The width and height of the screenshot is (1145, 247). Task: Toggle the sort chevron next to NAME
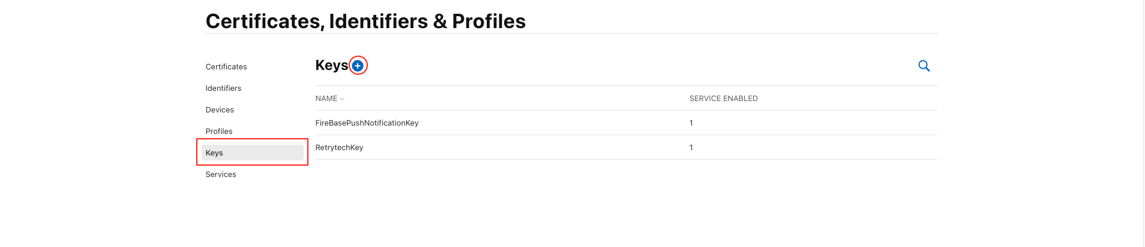pos(342,99)
